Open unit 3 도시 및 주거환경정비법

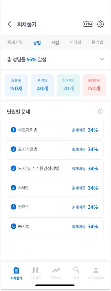point(55,168)
